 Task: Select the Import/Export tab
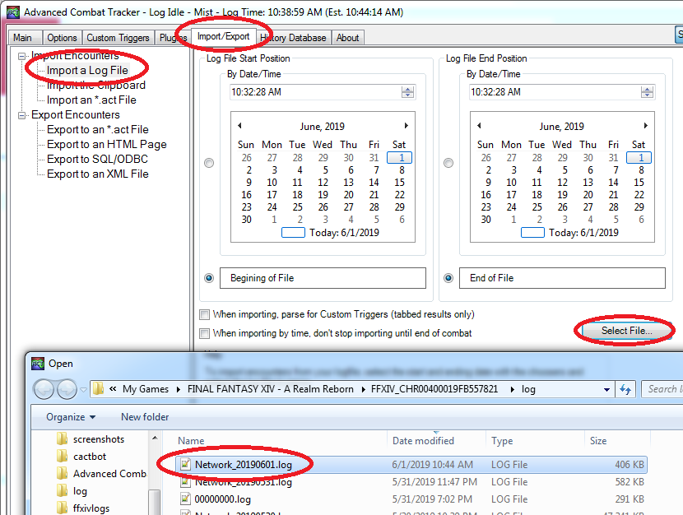click(x=223, y=36)
